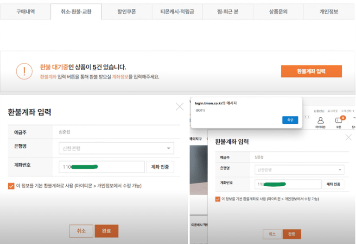Screen dimensions: 356x244
Task: Click the 마이티몬 profile icon
Action: [320, 121]
